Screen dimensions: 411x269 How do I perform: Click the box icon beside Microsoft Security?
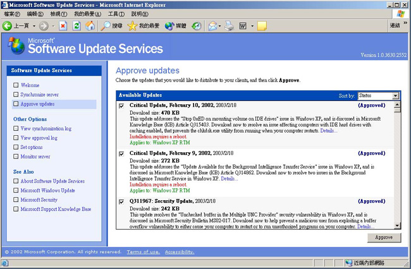(16, 200)
